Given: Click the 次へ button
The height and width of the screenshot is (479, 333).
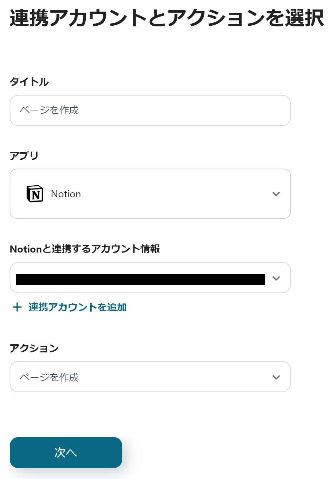Looking at the screenshot, I should (x=66, y=453).
